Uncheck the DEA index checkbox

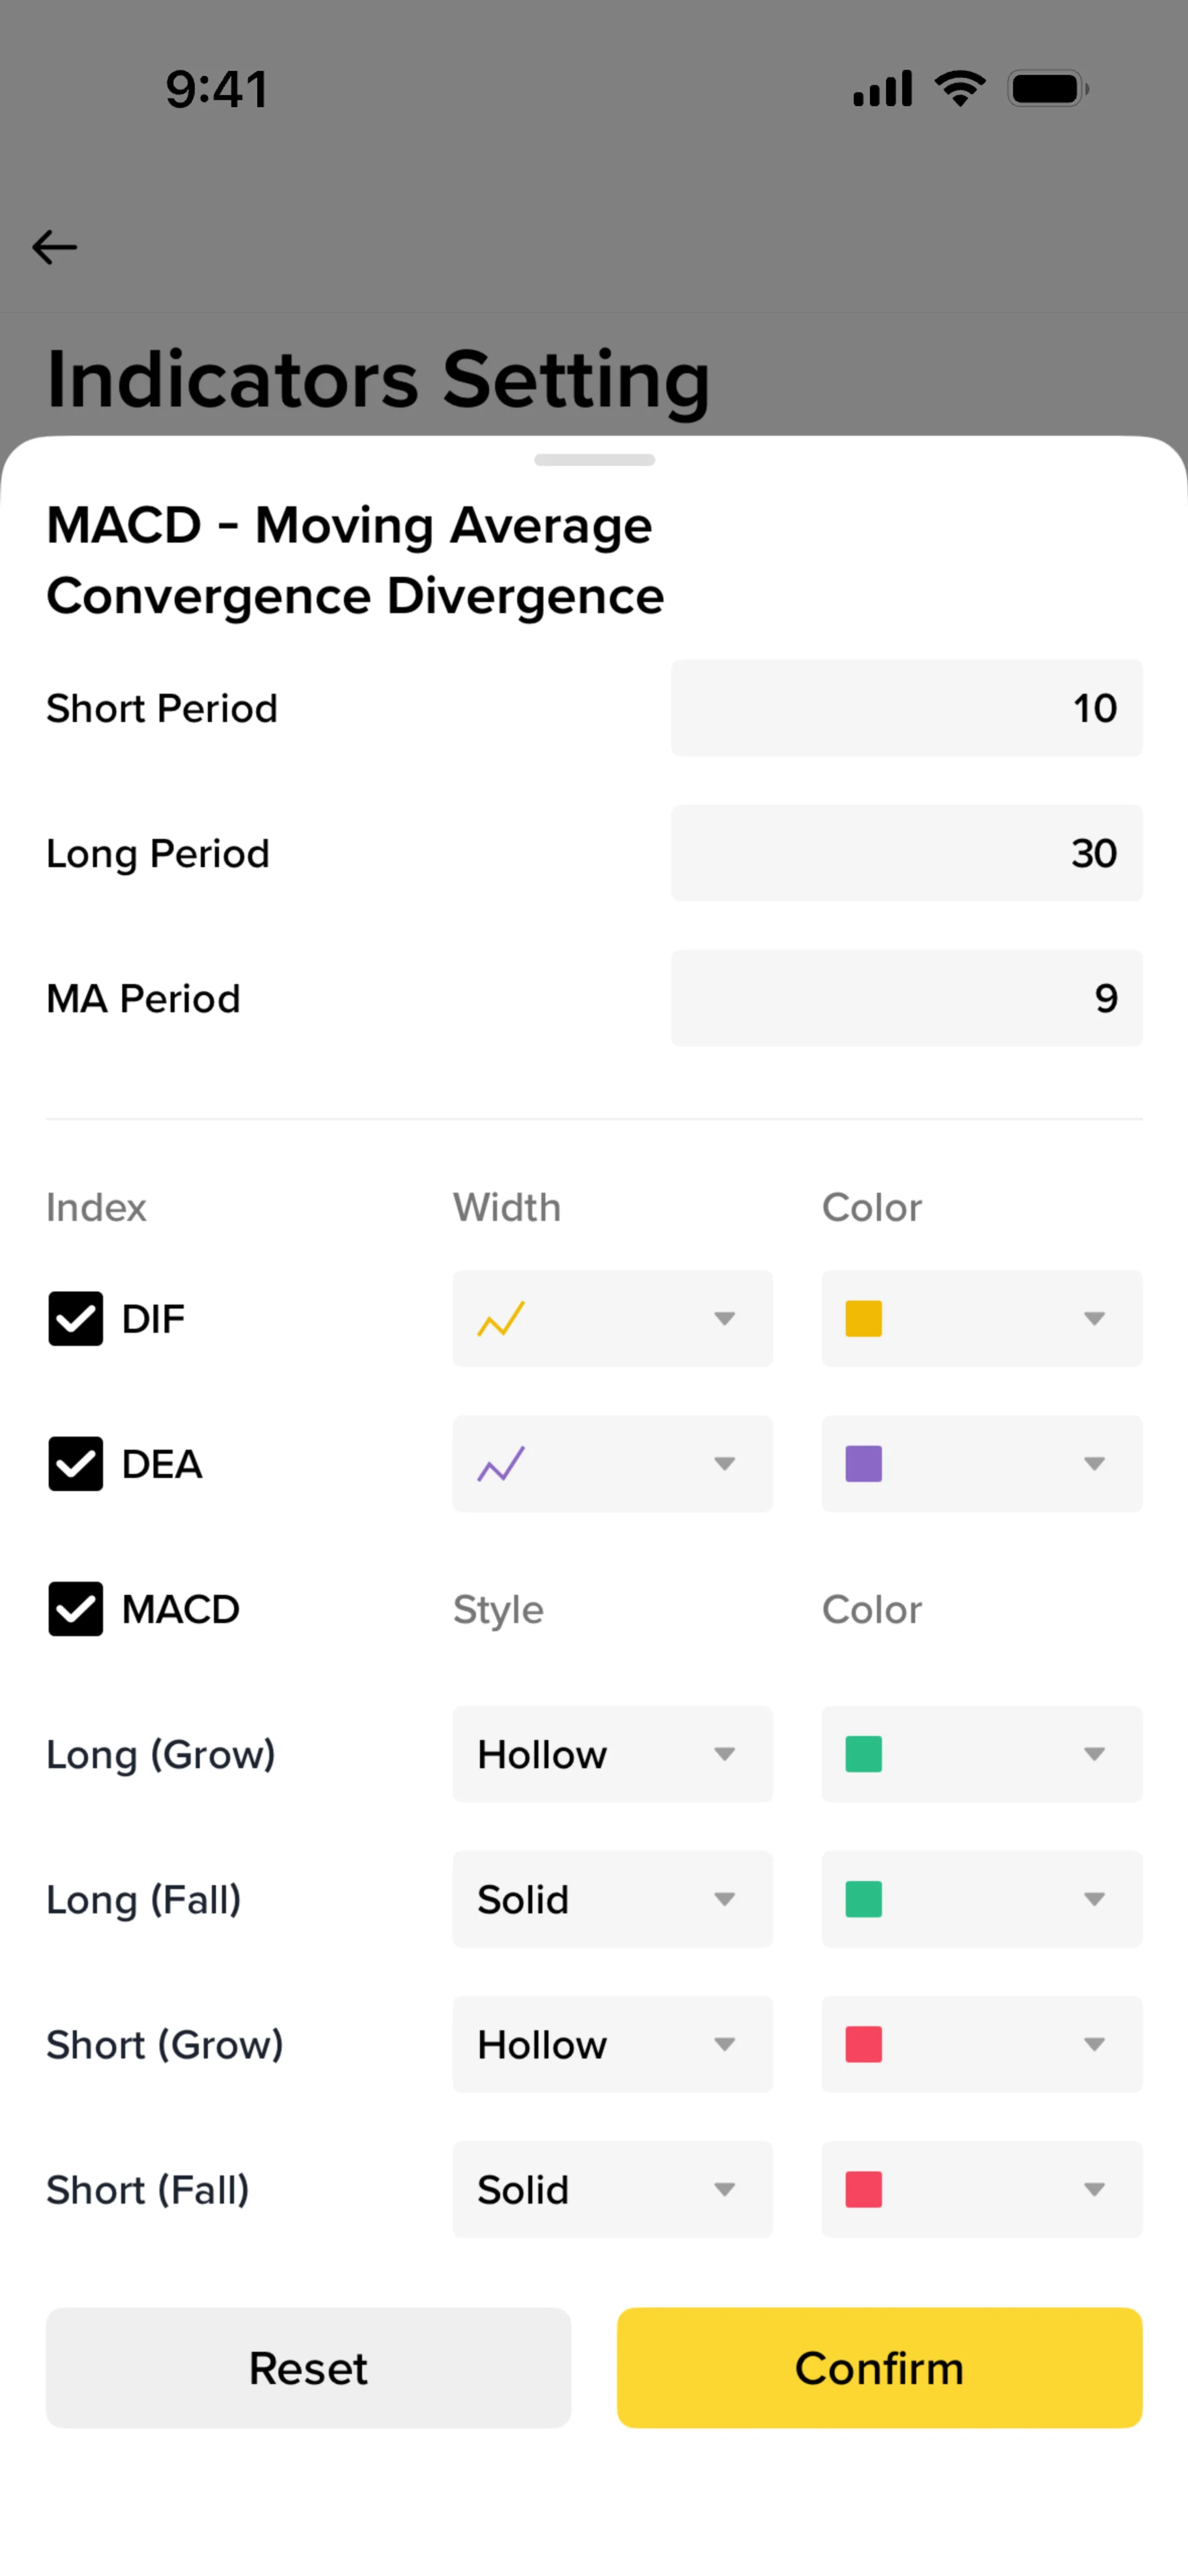pos(75,1464)
